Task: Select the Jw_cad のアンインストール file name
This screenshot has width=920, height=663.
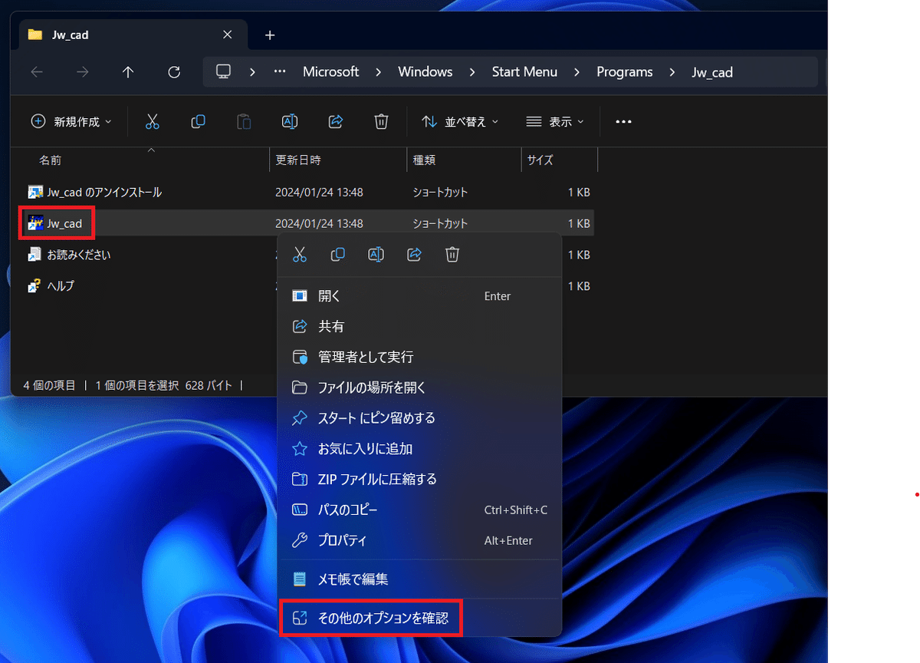Action: pyautogui.click(x=104, y=192)
